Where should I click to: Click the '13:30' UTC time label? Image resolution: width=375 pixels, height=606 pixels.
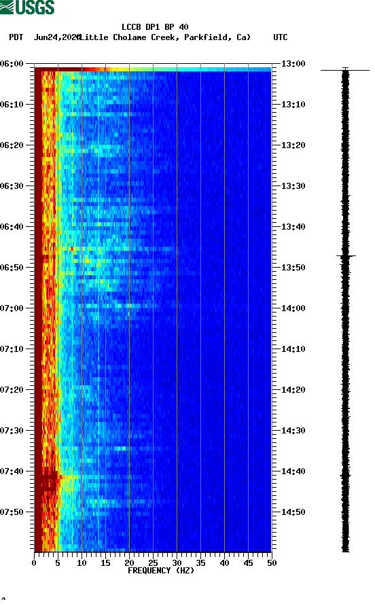coord(293,186)
